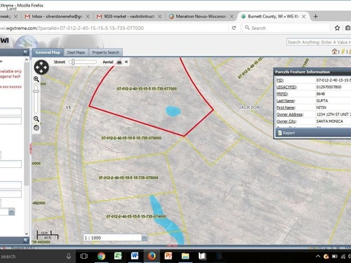Open the General Map tab
The width and height of the screenshot is (351, 263).
tap(48, 53)
